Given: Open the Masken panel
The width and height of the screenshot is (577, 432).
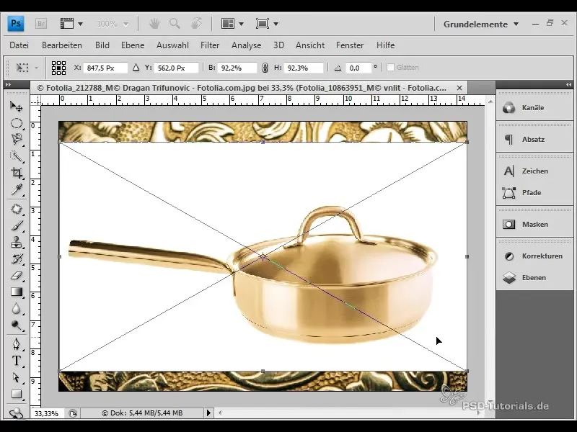Looking at the screenshot, I should pyautogui.click(x=534, y=224).
